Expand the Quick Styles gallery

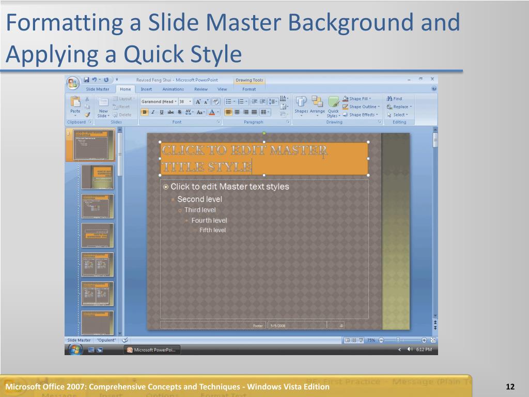pyautogui.click(x=333, y=106)
